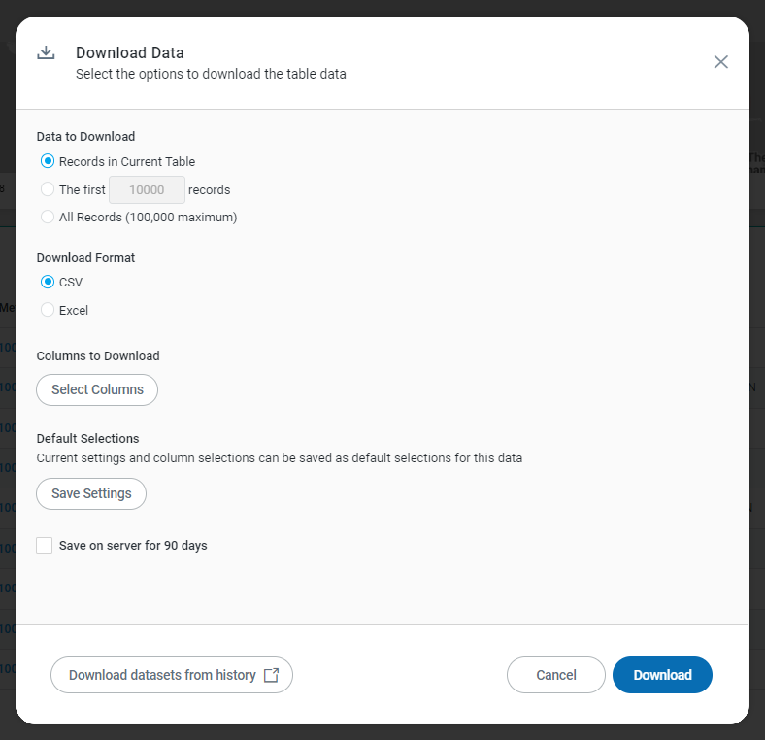Click the download tray icon in header
This screenshot has width=765, height=740.
pos(46,53)
